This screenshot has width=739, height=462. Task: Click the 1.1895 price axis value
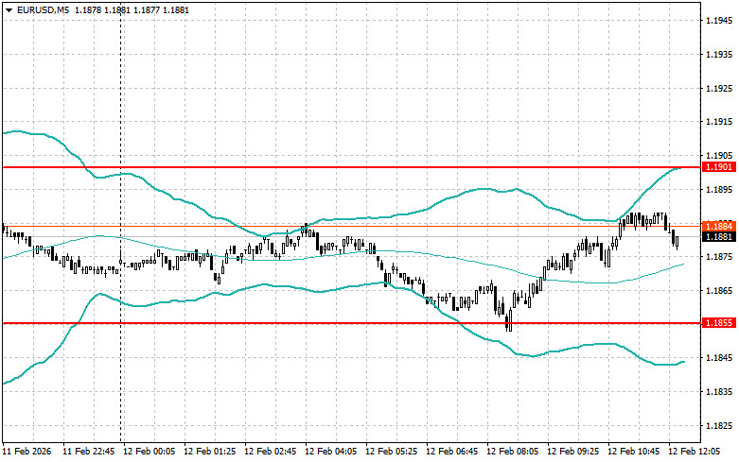(719, 190)
